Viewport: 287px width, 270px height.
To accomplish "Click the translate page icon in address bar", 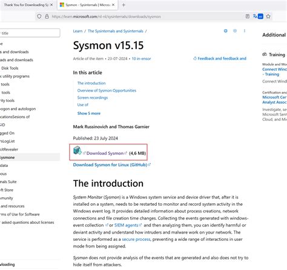I will click(258, 16).
